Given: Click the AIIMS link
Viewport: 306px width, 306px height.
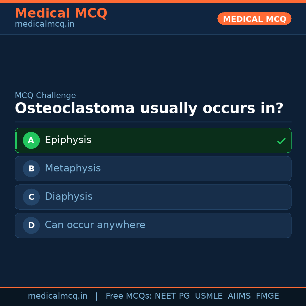Looking at the screenshot, I should pyautogui.click(x=239, y=296).
